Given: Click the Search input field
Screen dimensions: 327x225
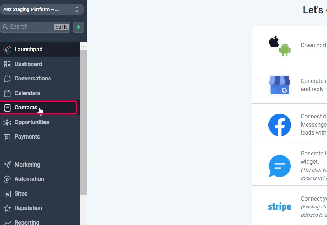Looking at the screenshot, I should [35, 27].
